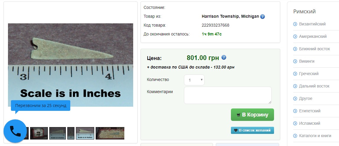Click the question mark icon beside the price

[x=224, y=58]
